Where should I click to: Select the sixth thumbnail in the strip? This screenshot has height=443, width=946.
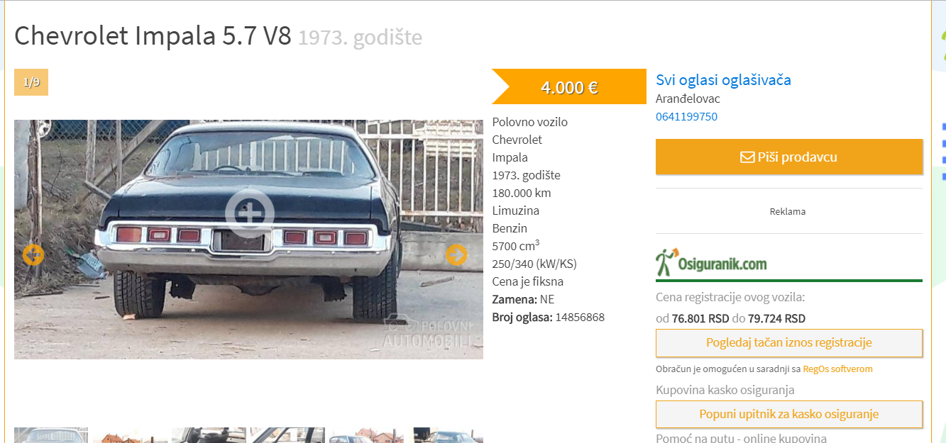[449, 435]
